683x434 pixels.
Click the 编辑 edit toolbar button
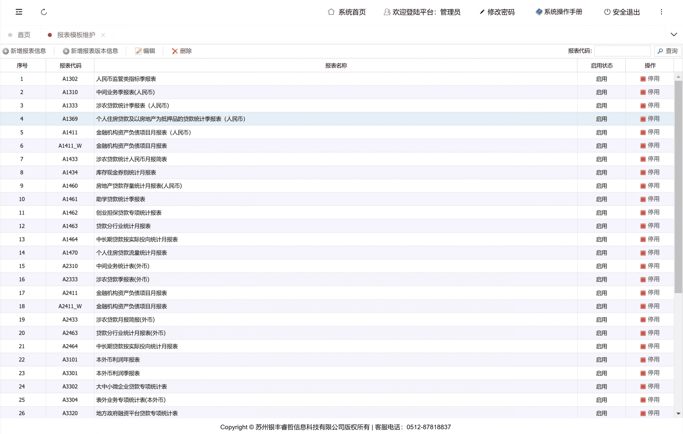pos(145,51)
